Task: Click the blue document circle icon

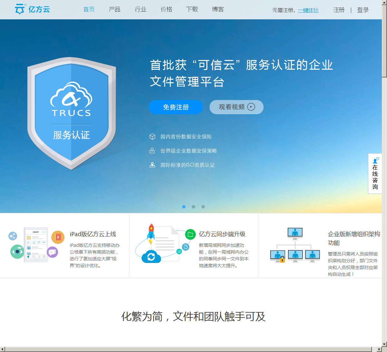Action: click(186, 247)
